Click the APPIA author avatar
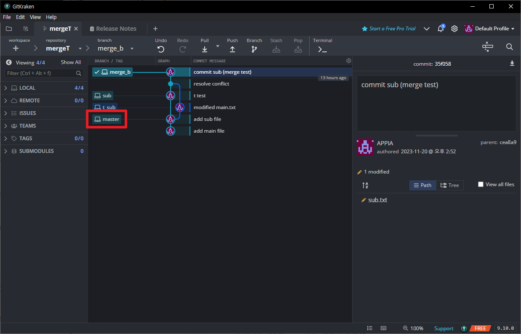 (x=365, y=147)
